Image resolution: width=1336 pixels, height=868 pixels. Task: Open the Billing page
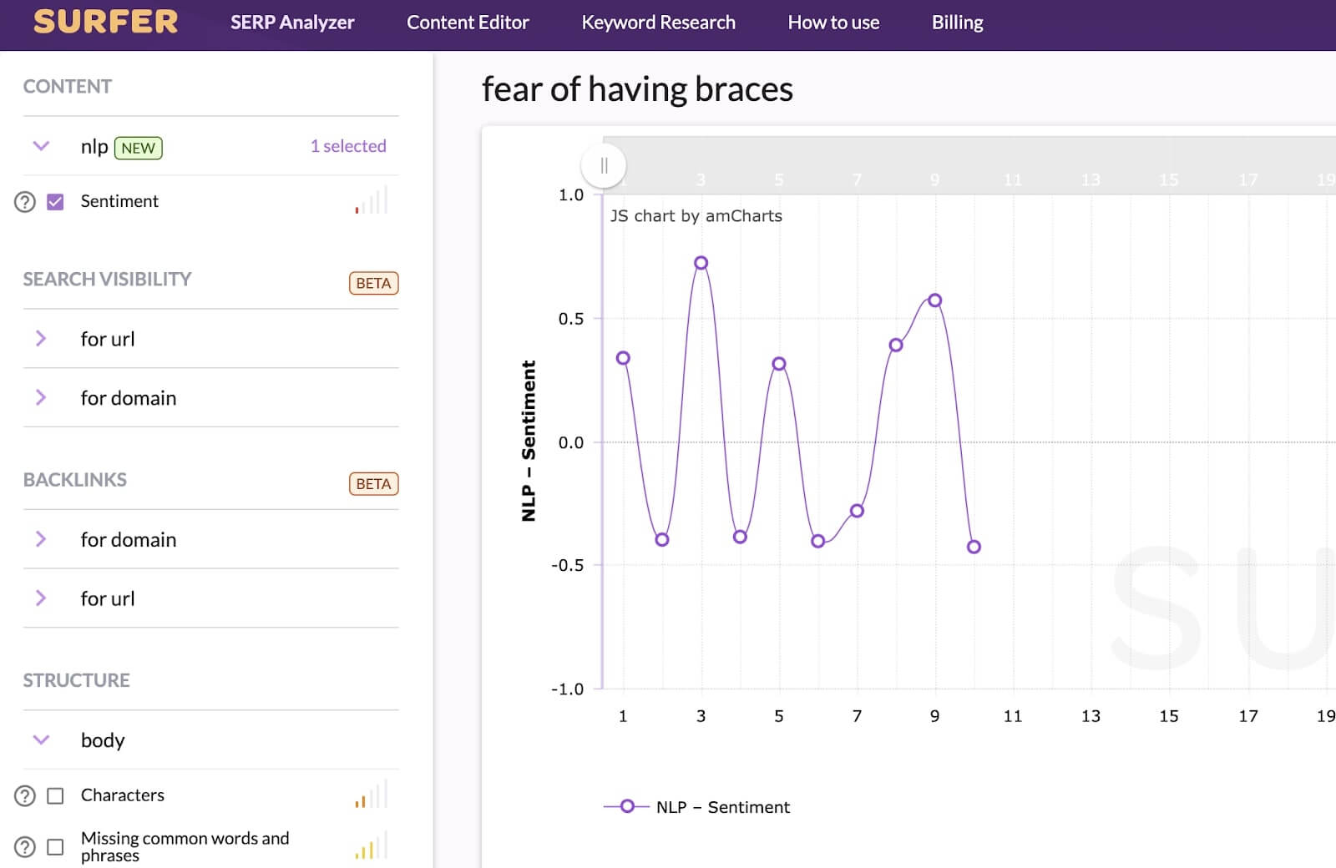coord(957,23)
